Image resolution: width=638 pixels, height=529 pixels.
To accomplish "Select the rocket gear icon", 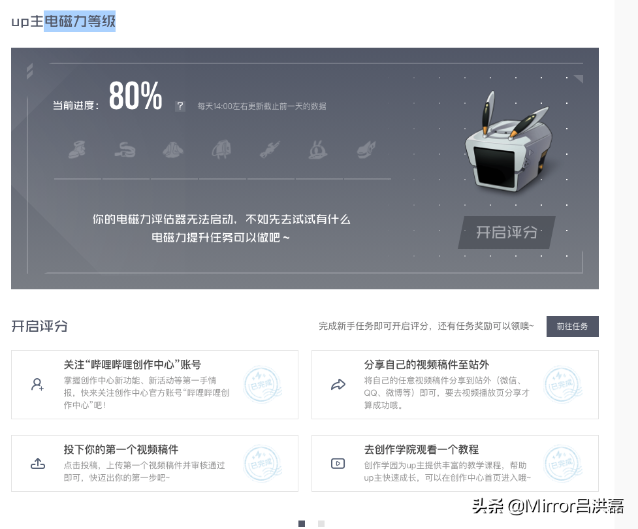I will 270,150.
